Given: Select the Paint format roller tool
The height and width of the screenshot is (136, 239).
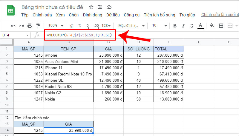Looking at the screenshot, I should 38,26.
